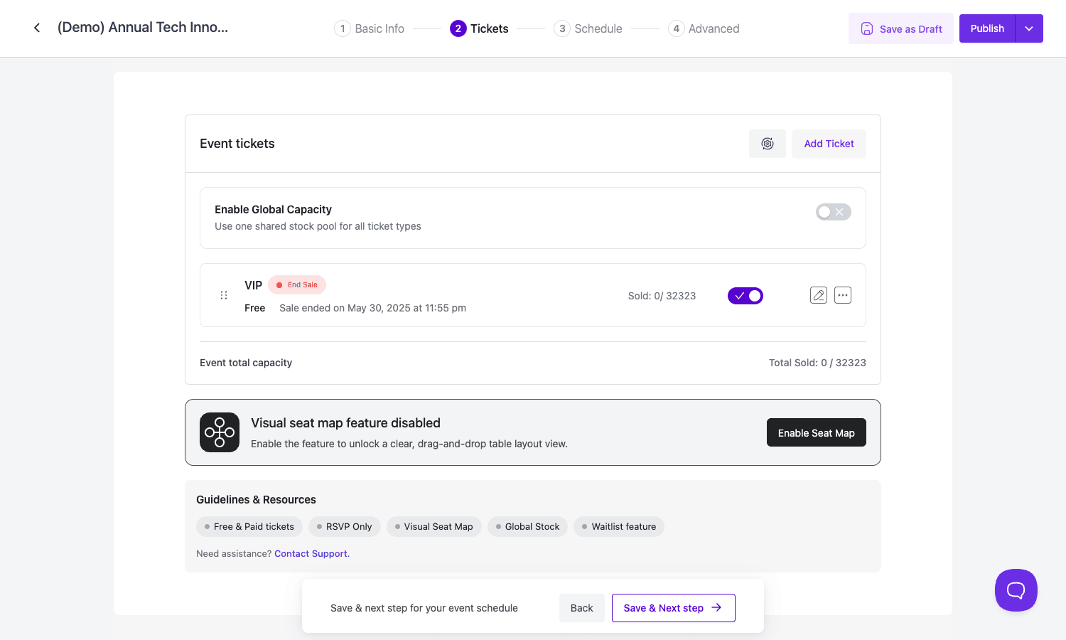Go to Basic Info step
The height and width of the screenshot is (640, 1066).
coord(370,28)
